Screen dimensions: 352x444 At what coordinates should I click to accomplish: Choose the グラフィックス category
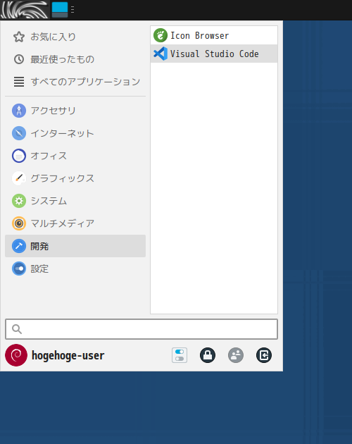(x=75, y=178)
